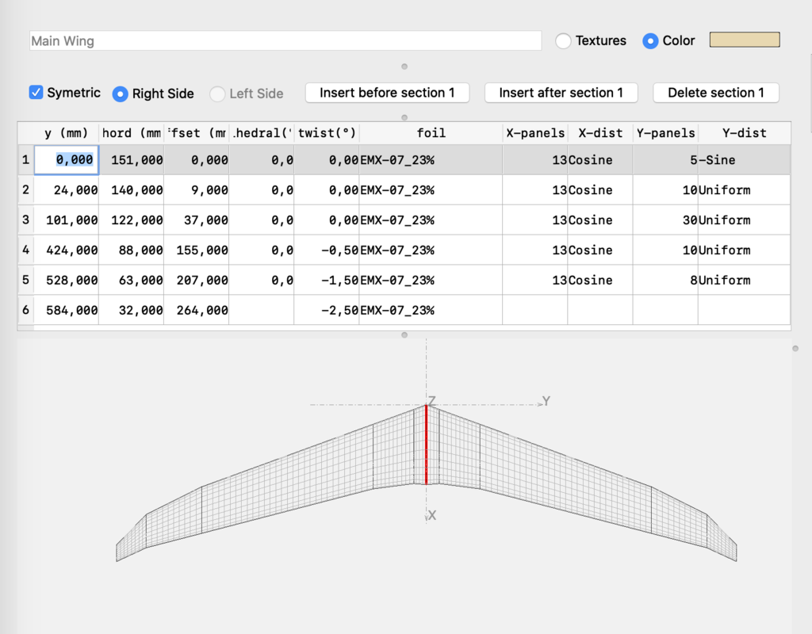Click the Main Wing name field
This screenshot has height=634, width=812.
285,41
